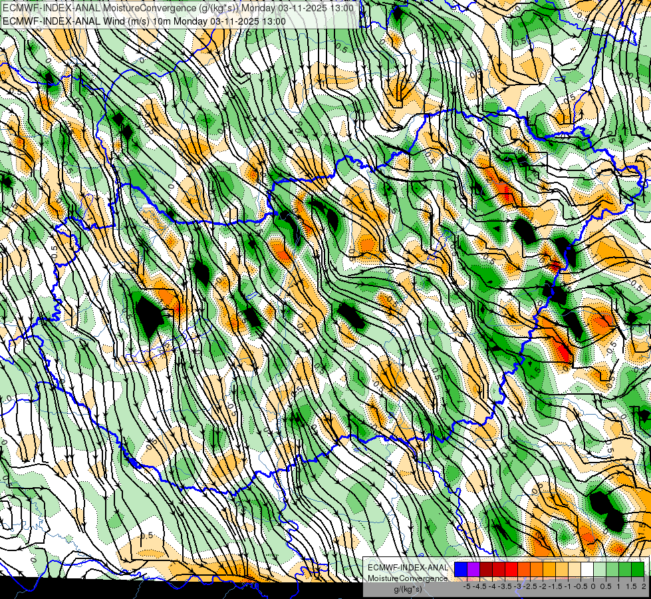Screen dimensions: 651x599
Task: Click 'ECMWF-INDEX-ANAL' label in the legend box
Action: pos(408,568)
